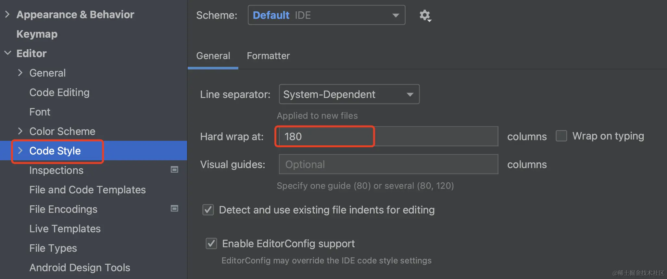The height and width of the screenshot is (279, 667).
Task: Open the Line separator dropdown
Action: pos(349,94)
